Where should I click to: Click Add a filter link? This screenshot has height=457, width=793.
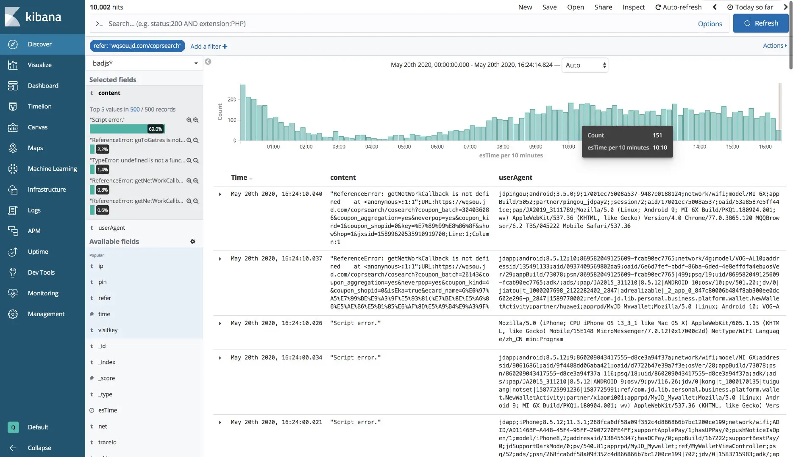209,47
